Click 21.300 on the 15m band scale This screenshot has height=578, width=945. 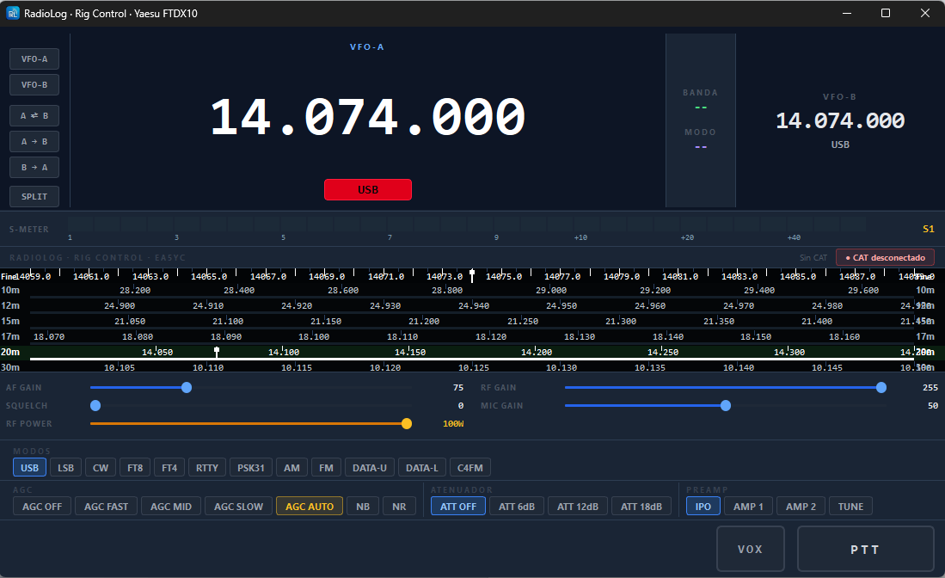click(x=621, y=321)
